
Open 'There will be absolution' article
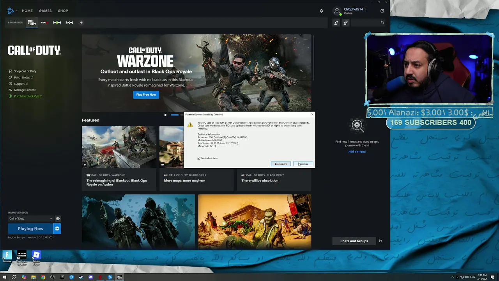tap(260, 180)
